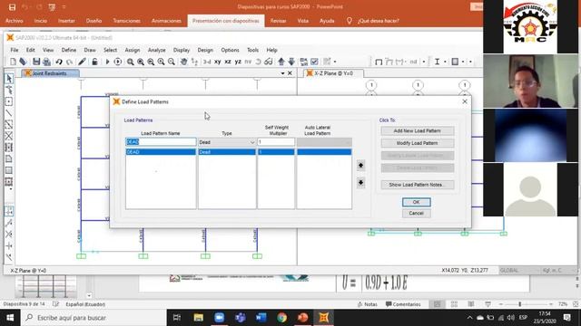Click the I-section frame toolbar icon

(x=437, y=62)
